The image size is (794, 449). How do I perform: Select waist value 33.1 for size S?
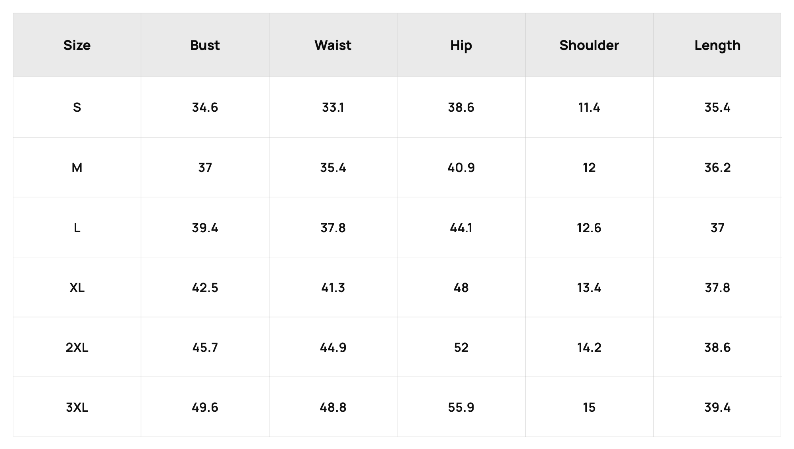[x=333, y=107]
